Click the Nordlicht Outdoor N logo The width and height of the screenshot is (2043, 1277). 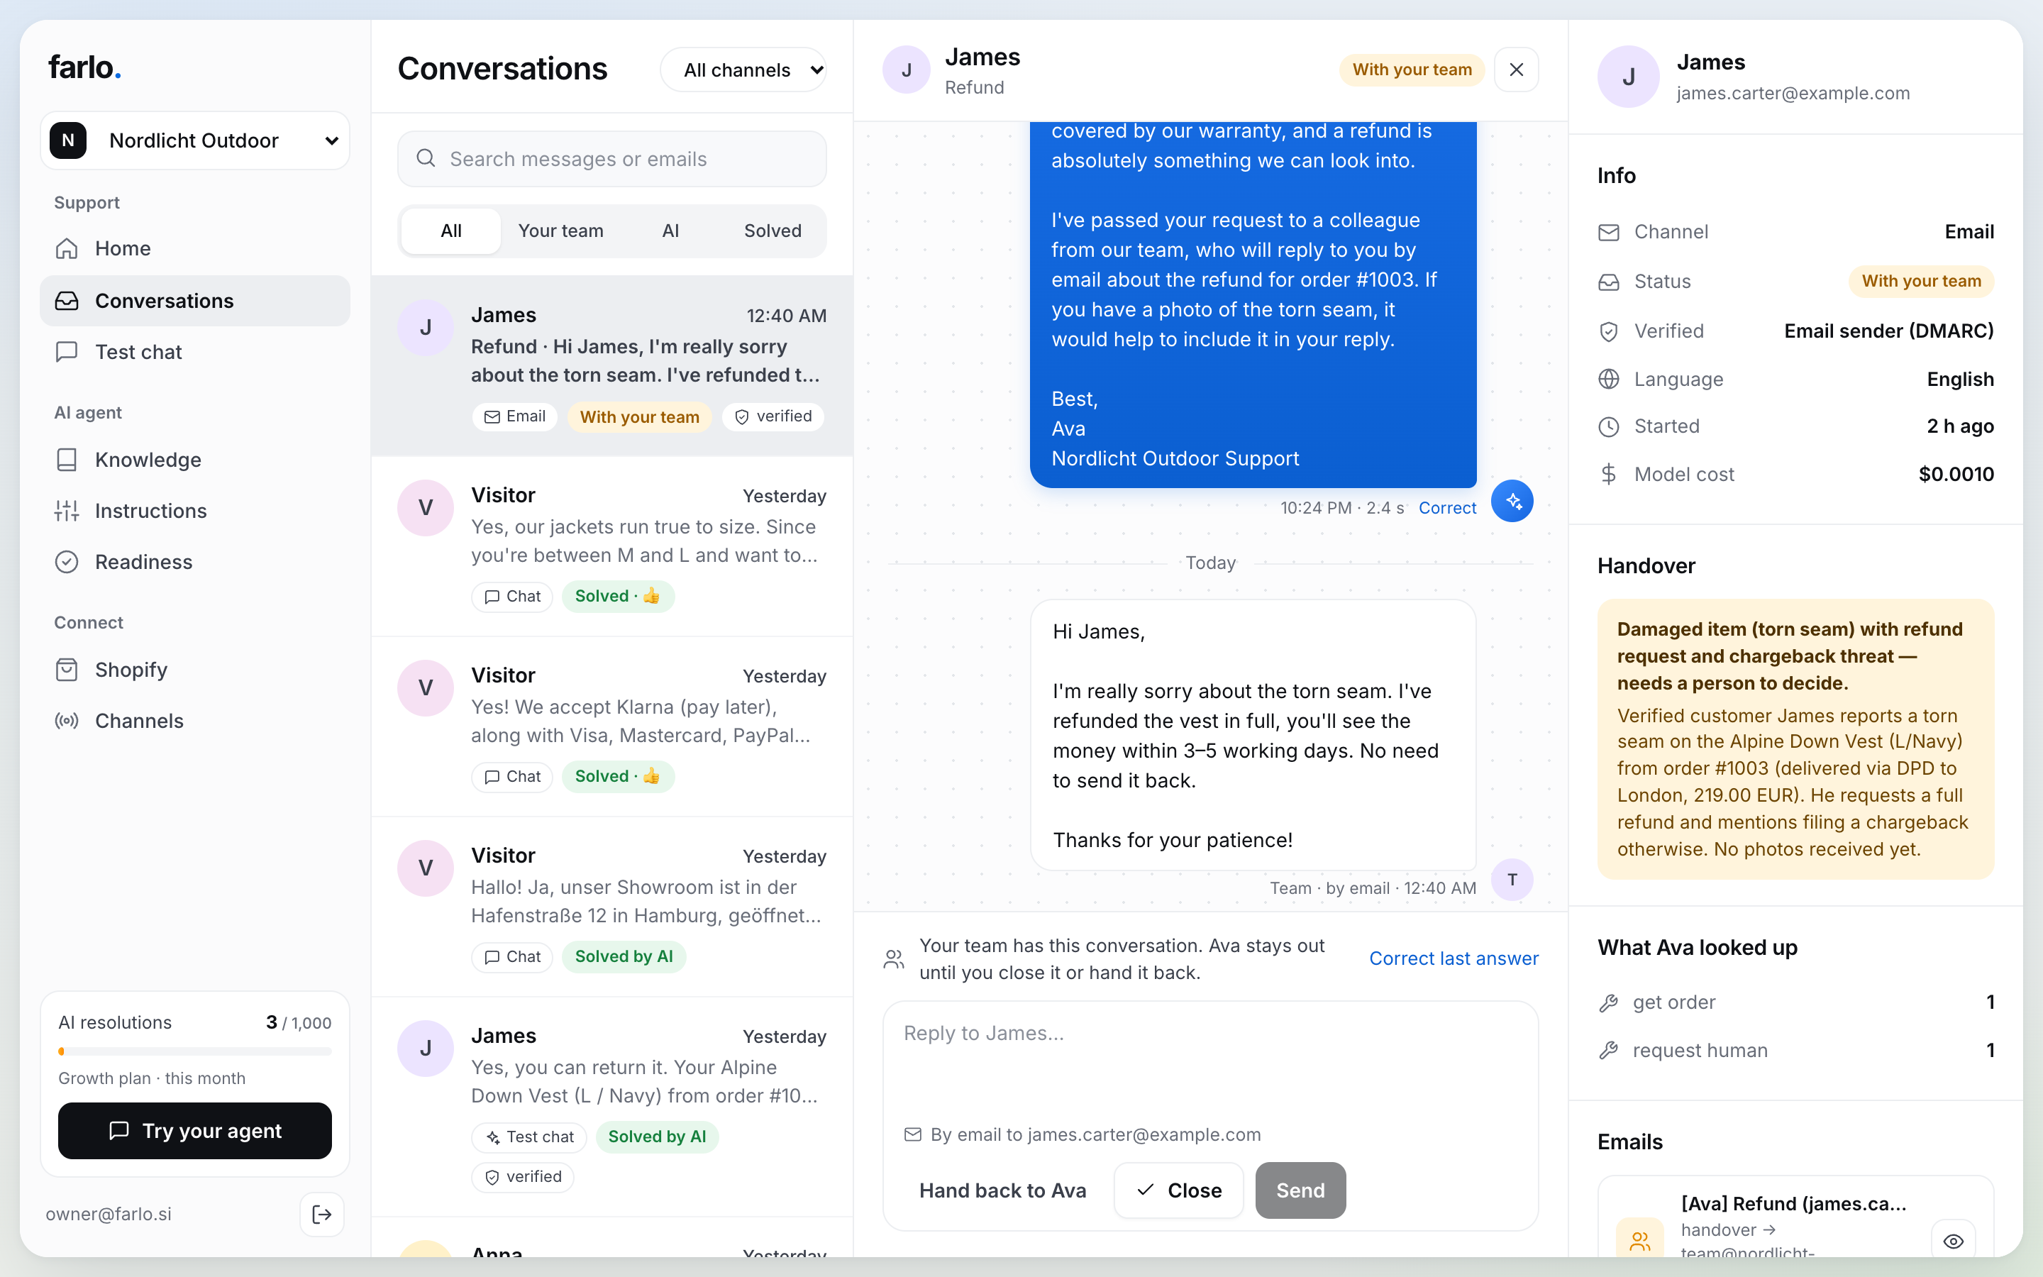point(68,140)
